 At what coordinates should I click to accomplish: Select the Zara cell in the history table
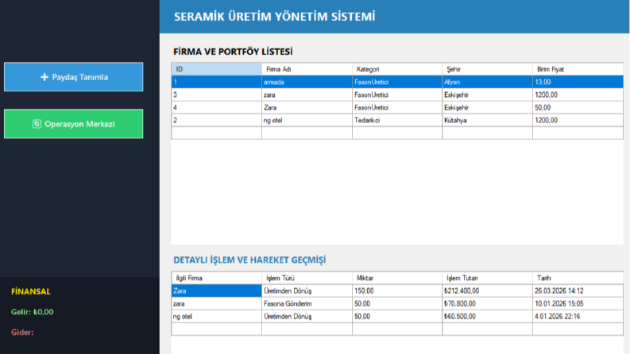pyautogui.click(x=217, y=291)
